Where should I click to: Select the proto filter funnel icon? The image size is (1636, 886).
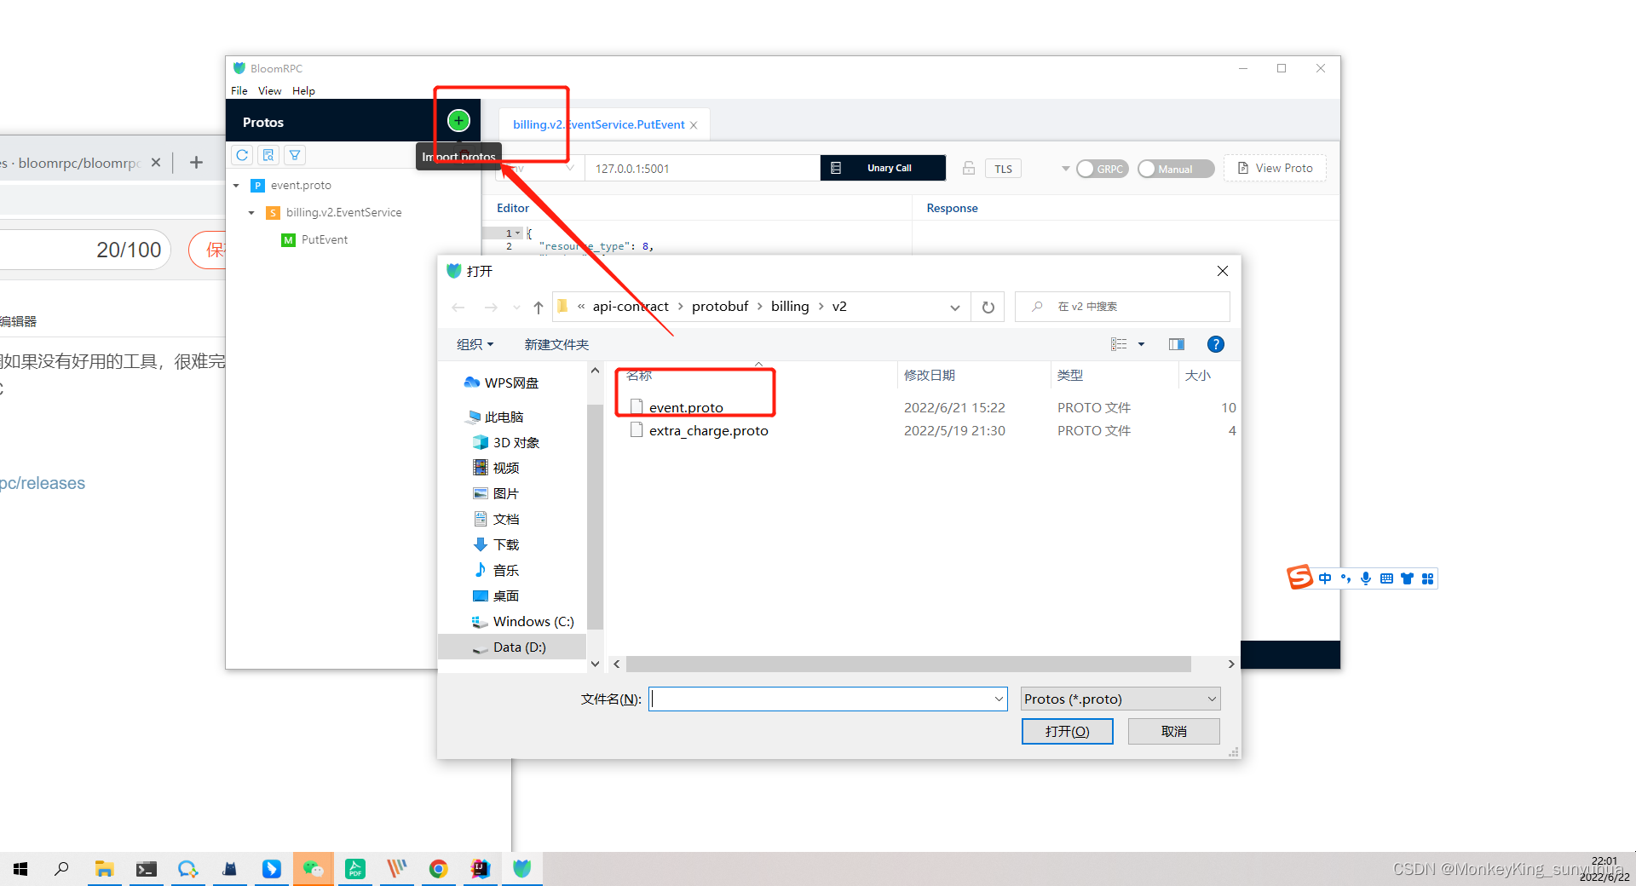pyautogui.click(x=294, y=154)
